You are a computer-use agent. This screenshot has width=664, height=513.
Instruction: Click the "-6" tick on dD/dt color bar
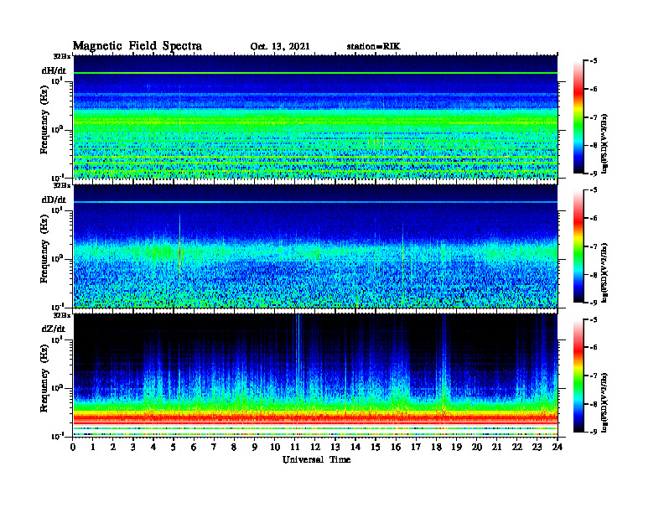[x=594, y=219]
